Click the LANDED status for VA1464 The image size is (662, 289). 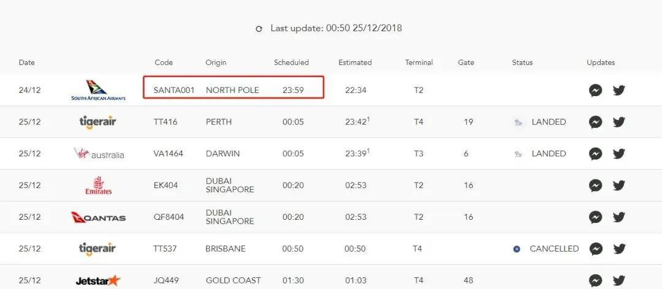pos(548,154)
